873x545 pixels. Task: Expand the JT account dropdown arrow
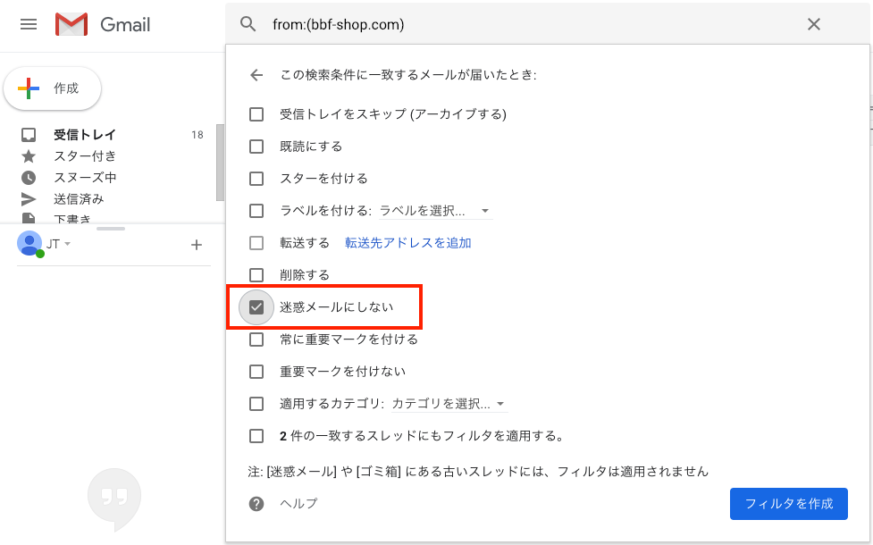[67, 244]
